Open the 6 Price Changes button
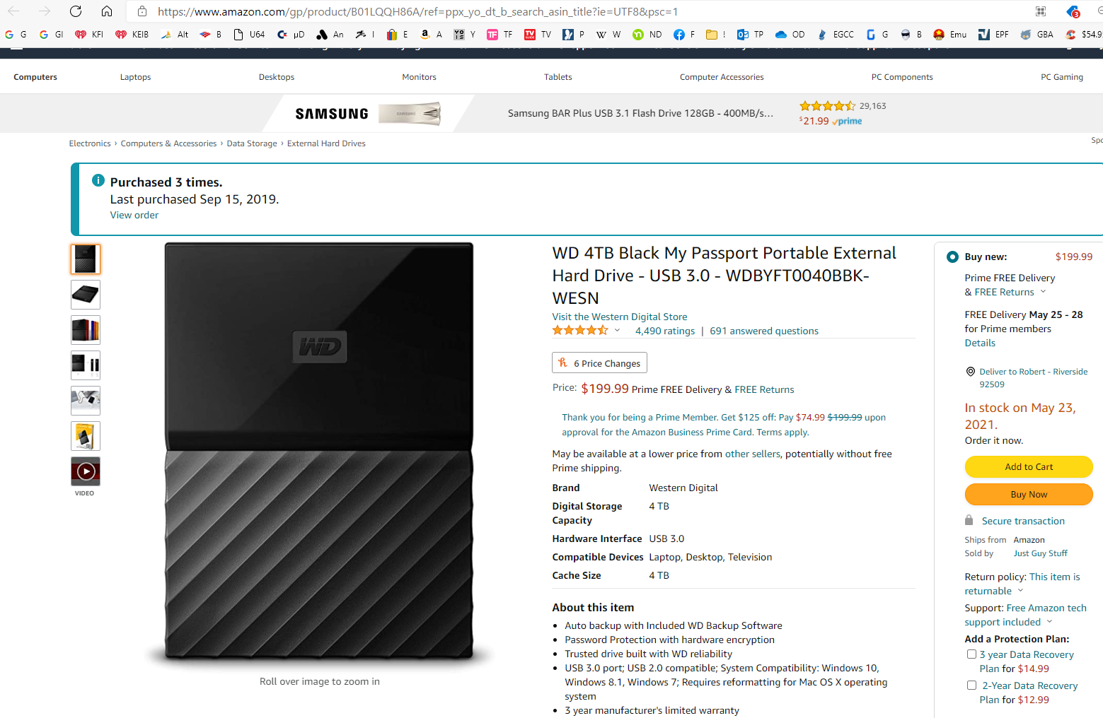 click(x=599, y=363)
